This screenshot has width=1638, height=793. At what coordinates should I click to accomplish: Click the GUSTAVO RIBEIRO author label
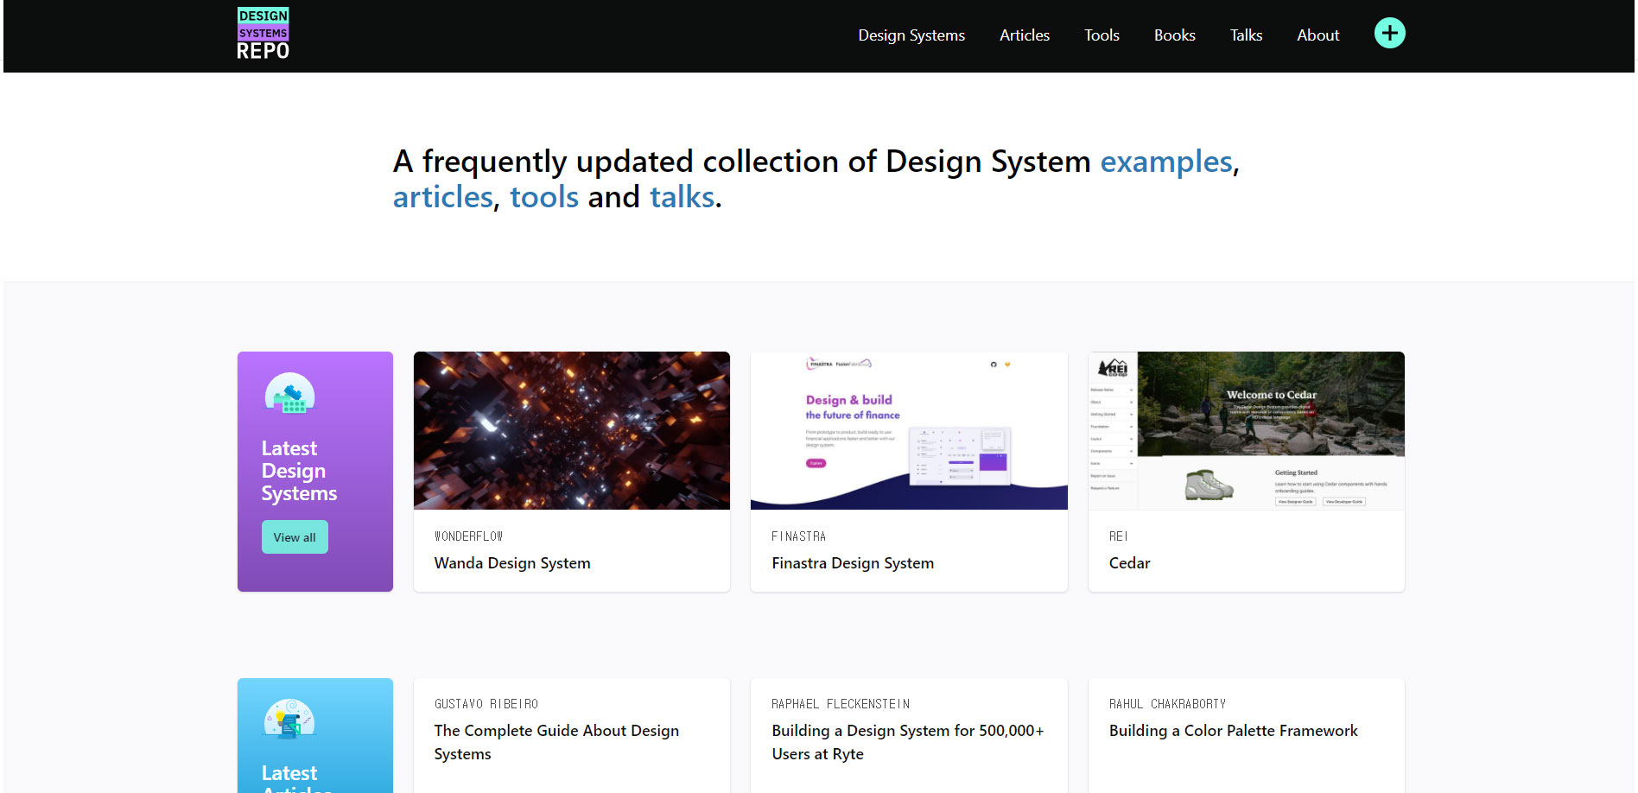486,704
